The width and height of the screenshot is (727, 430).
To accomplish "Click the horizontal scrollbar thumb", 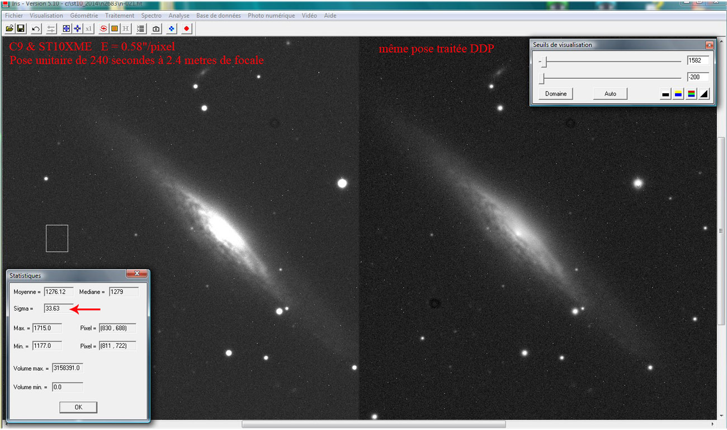I will coord(374,424).
